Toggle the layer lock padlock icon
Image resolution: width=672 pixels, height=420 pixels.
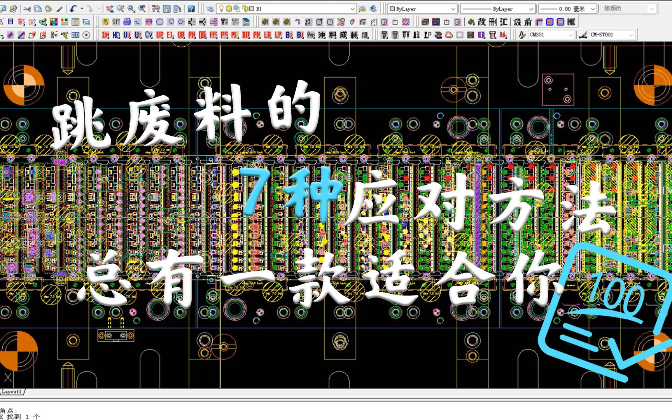click(245, 7)
